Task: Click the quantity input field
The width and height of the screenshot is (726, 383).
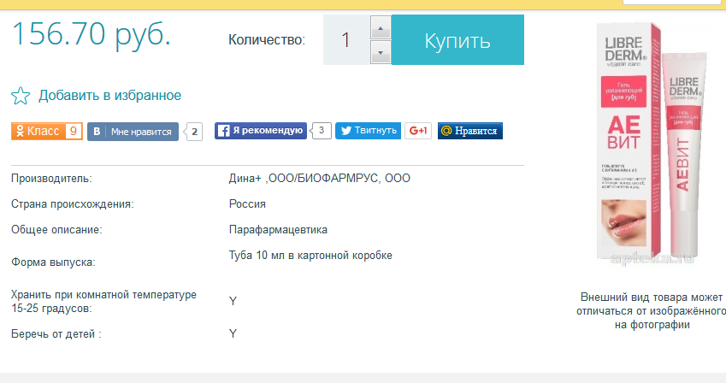Action: coord(346,40)
